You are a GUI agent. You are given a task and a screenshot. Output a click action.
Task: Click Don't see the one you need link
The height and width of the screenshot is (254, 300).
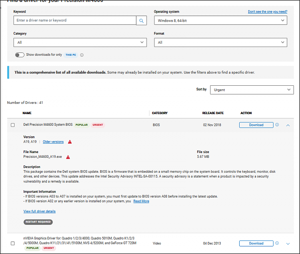pos(268,12)
